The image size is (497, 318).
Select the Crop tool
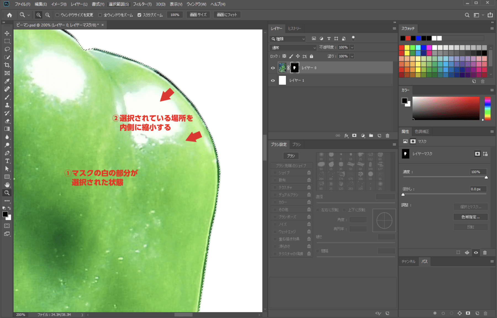(x=7, y=65)
